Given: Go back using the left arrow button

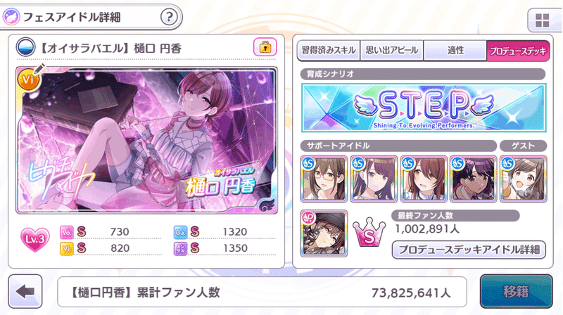Looking at the screenshot, I should tap(25, 291).
